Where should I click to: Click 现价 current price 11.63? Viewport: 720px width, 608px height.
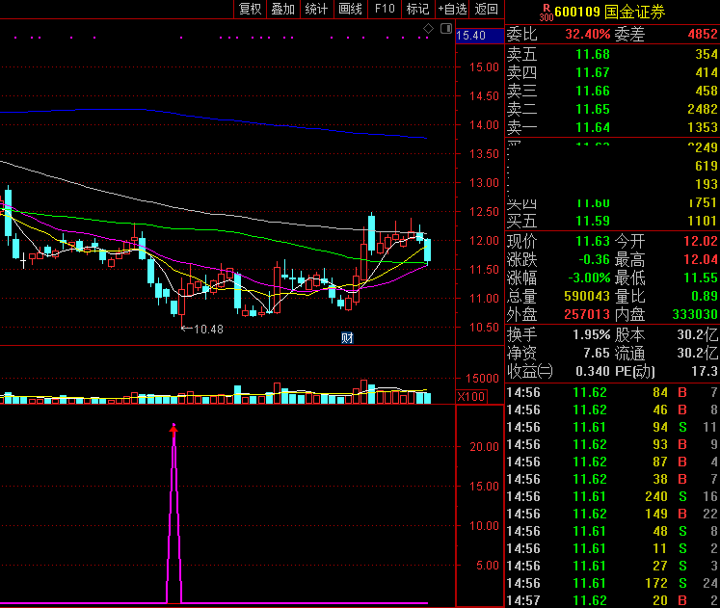tap(593, 241)
